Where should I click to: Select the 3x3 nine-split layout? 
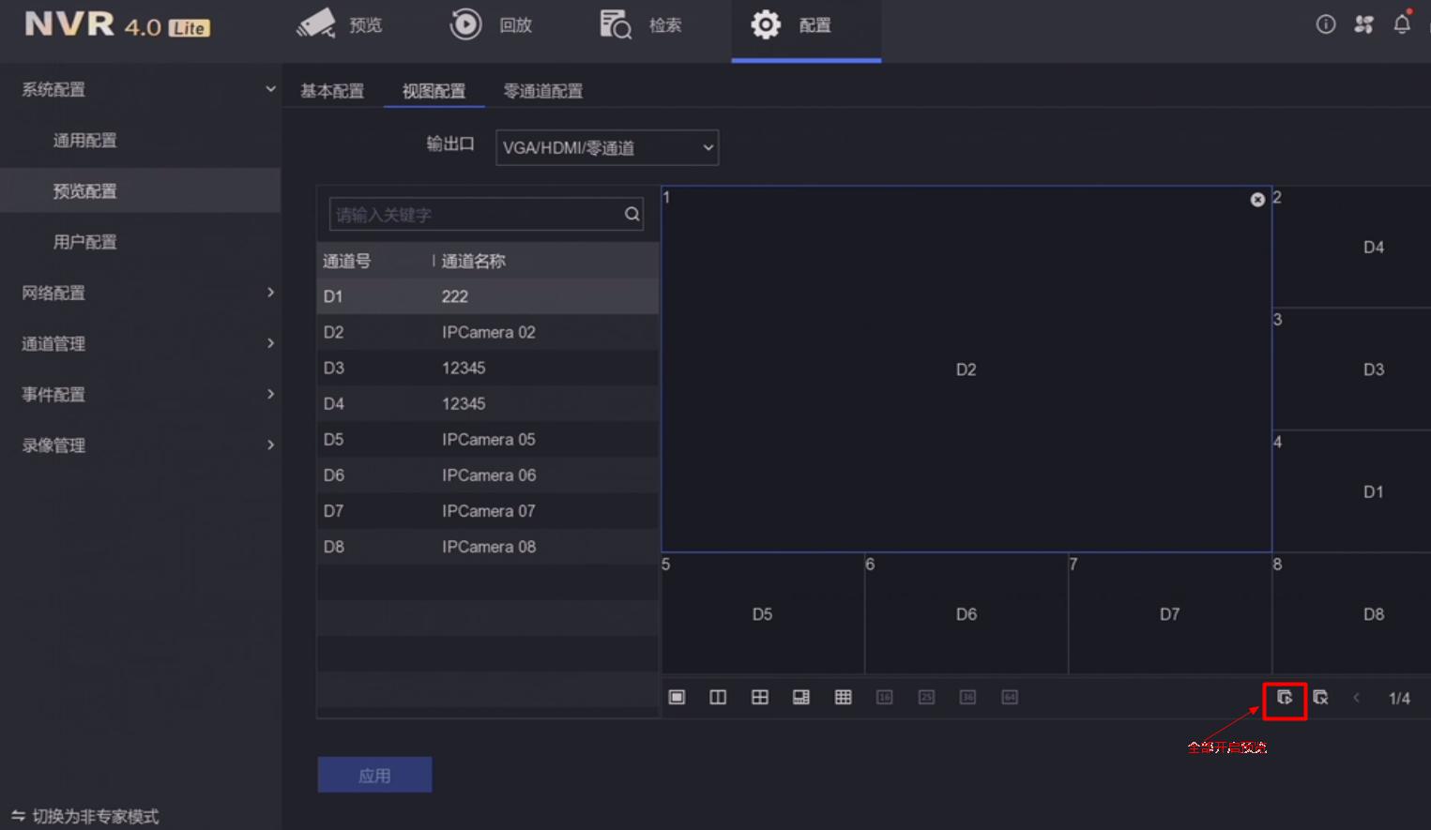(x=843, y=697)
